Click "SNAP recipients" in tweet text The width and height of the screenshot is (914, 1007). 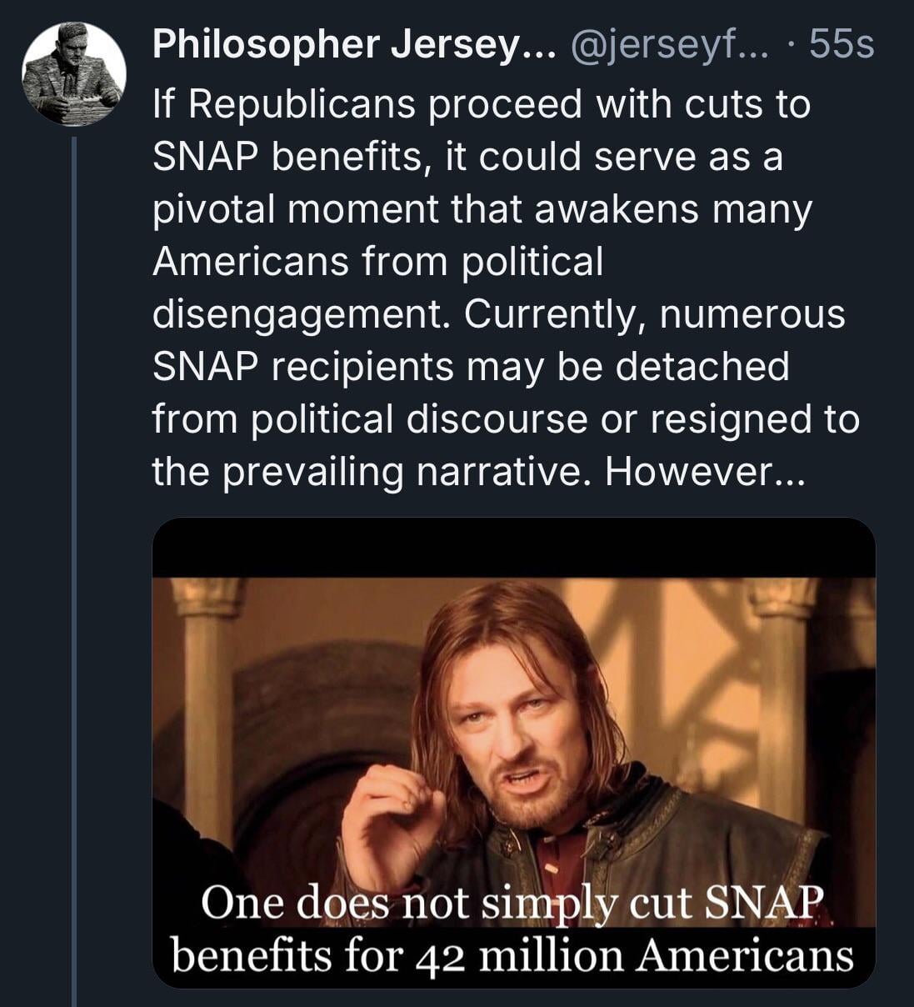click(303, 367)
